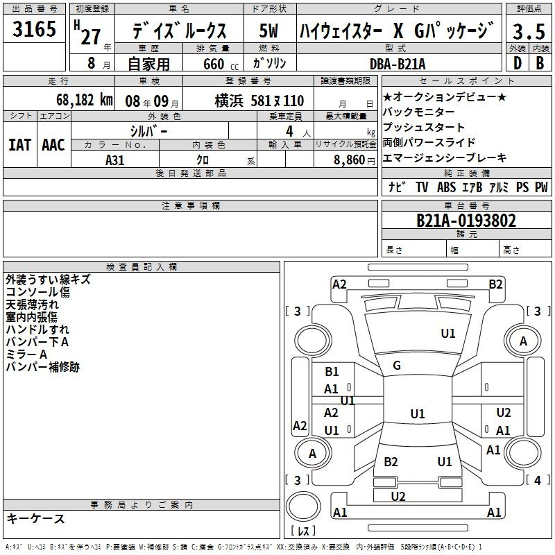555x555 pixels.
Task: Select the バックモニター sales point
Action: click(x=419, y=112)
